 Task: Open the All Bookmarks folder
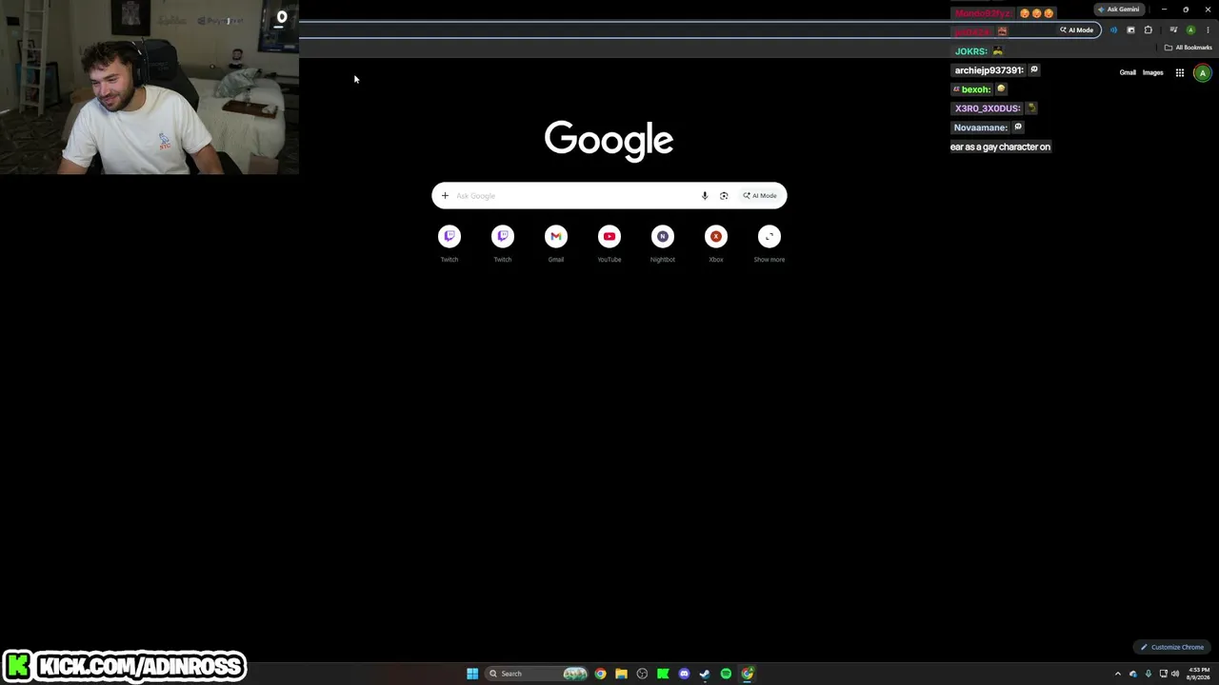[x=1189, y=48]
